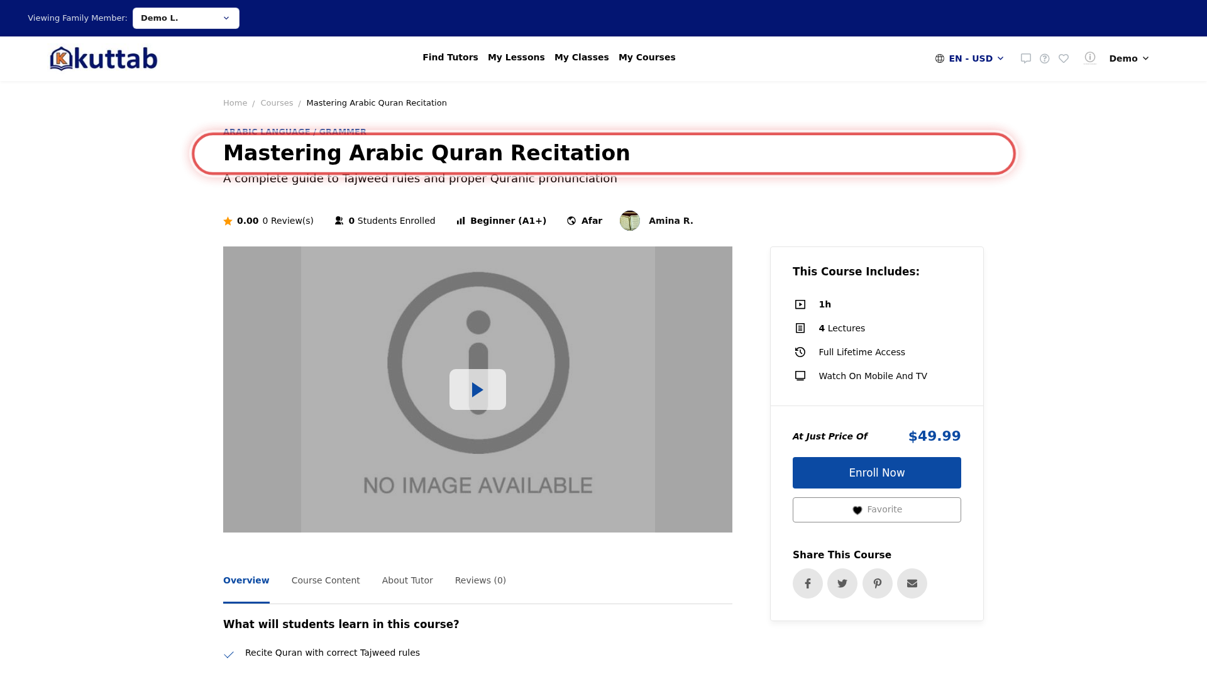This screenshot has width=1207, height=679.
Task: Click the mobile and TV icon
Action: coord(800,376)
